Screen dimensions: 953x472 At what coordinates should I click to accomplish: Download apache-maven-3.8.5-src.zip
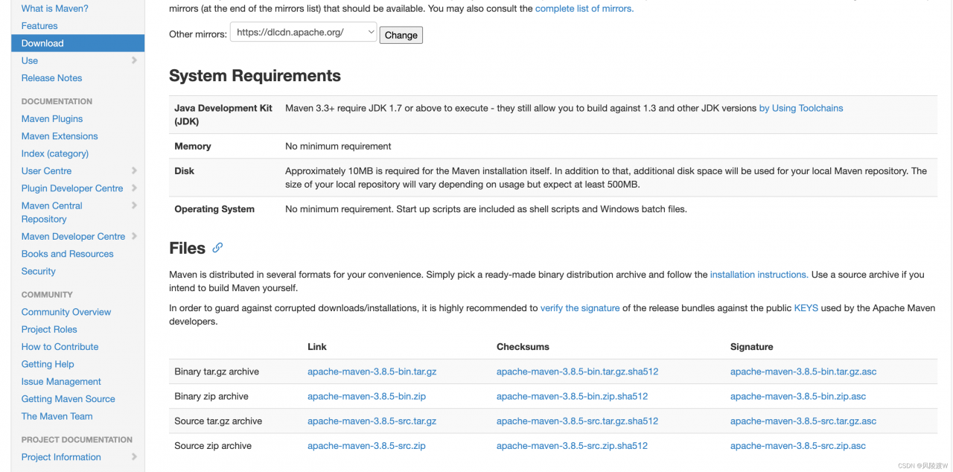[x=366, y=446]
